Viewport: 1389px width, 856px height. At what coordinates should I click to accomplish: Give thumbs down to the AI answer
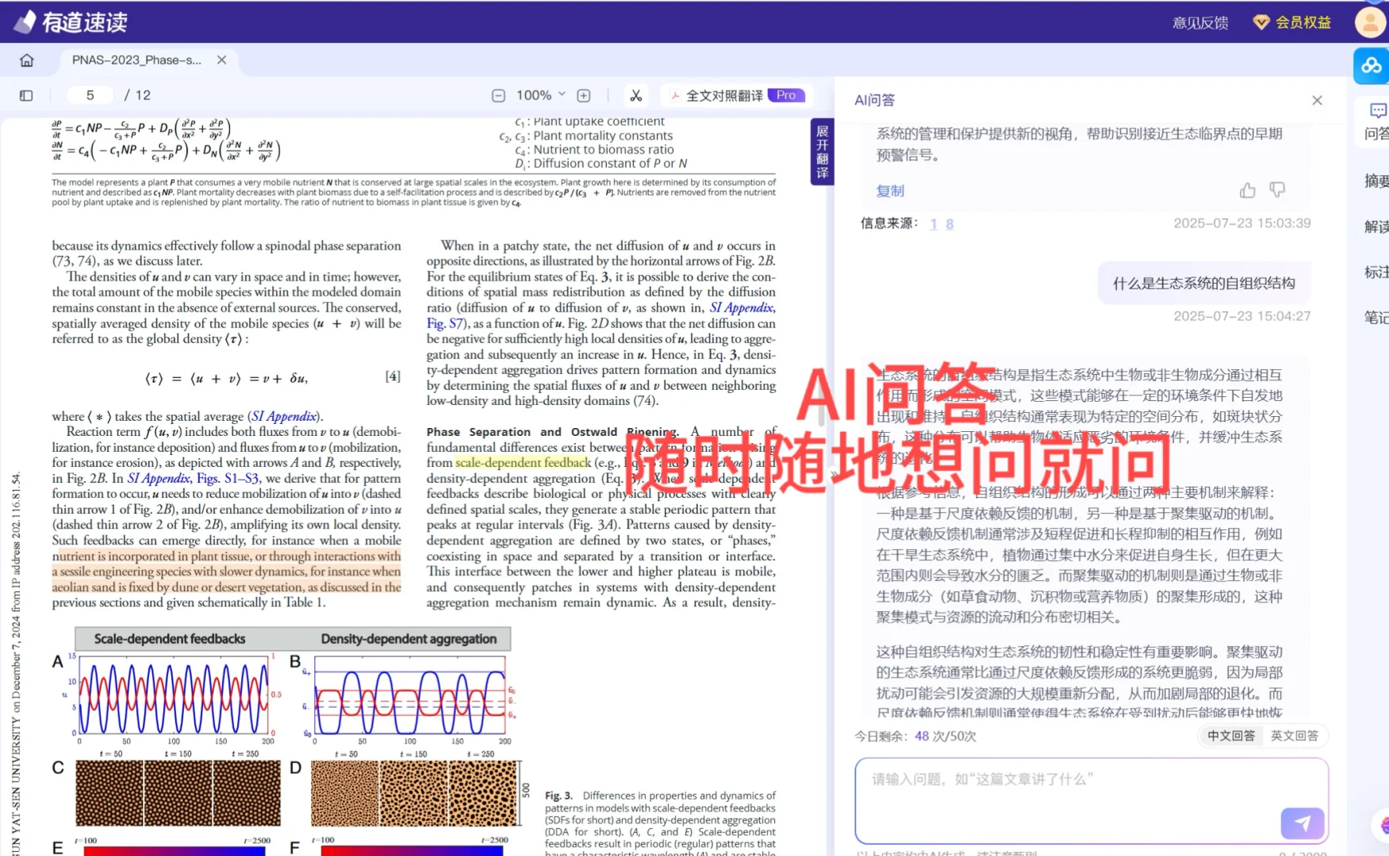point(1277,190)
